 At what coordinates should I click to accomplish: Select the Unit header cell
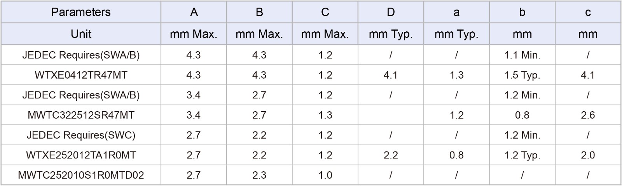click(81, 34)
